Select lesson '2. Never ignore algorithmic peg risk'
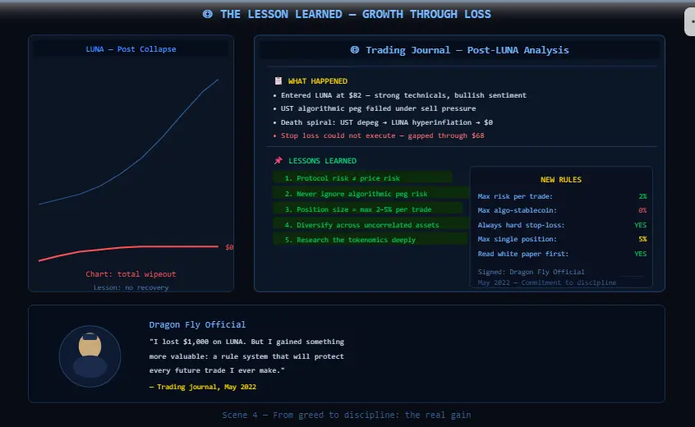This screenshot has width=695, height=427. pos(371,194)
